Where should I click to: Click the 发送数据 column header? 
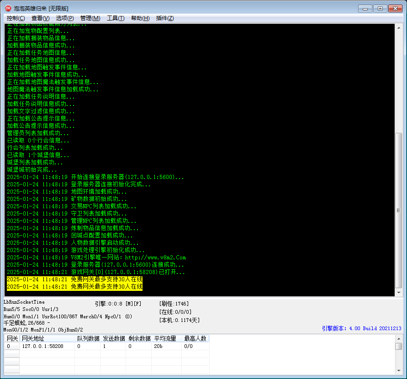tap(113, 338)
